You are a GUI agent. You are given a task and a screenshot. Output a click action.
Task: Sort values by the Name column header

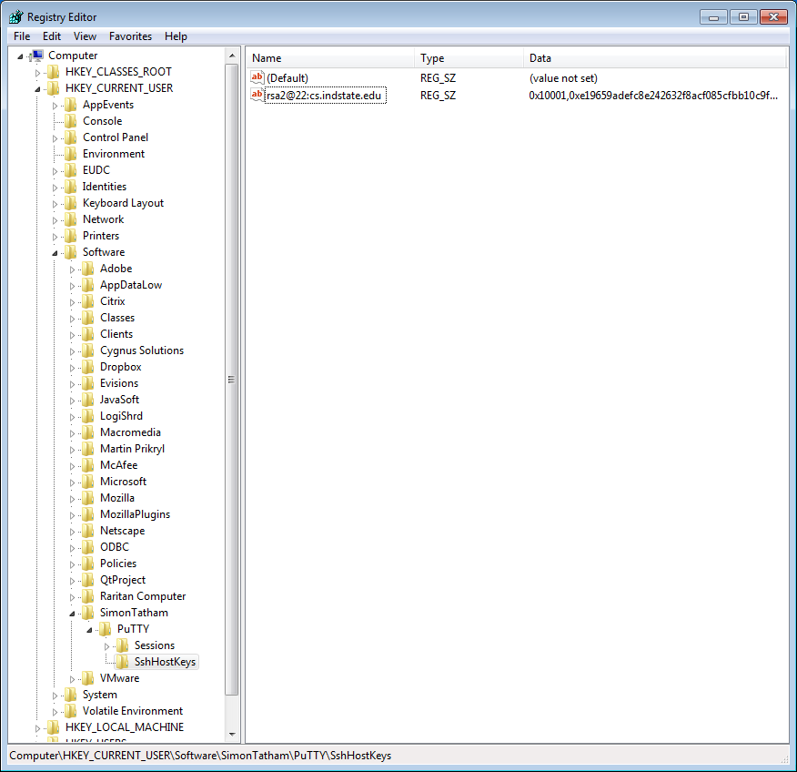(330, 58)
